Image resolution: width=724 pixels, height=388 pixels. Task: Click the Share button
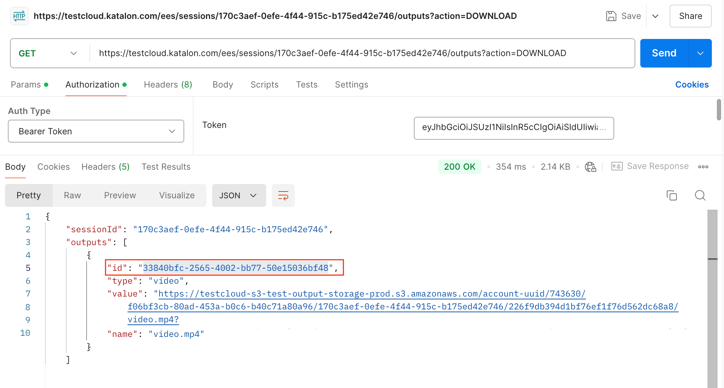[x=690, y=16]
